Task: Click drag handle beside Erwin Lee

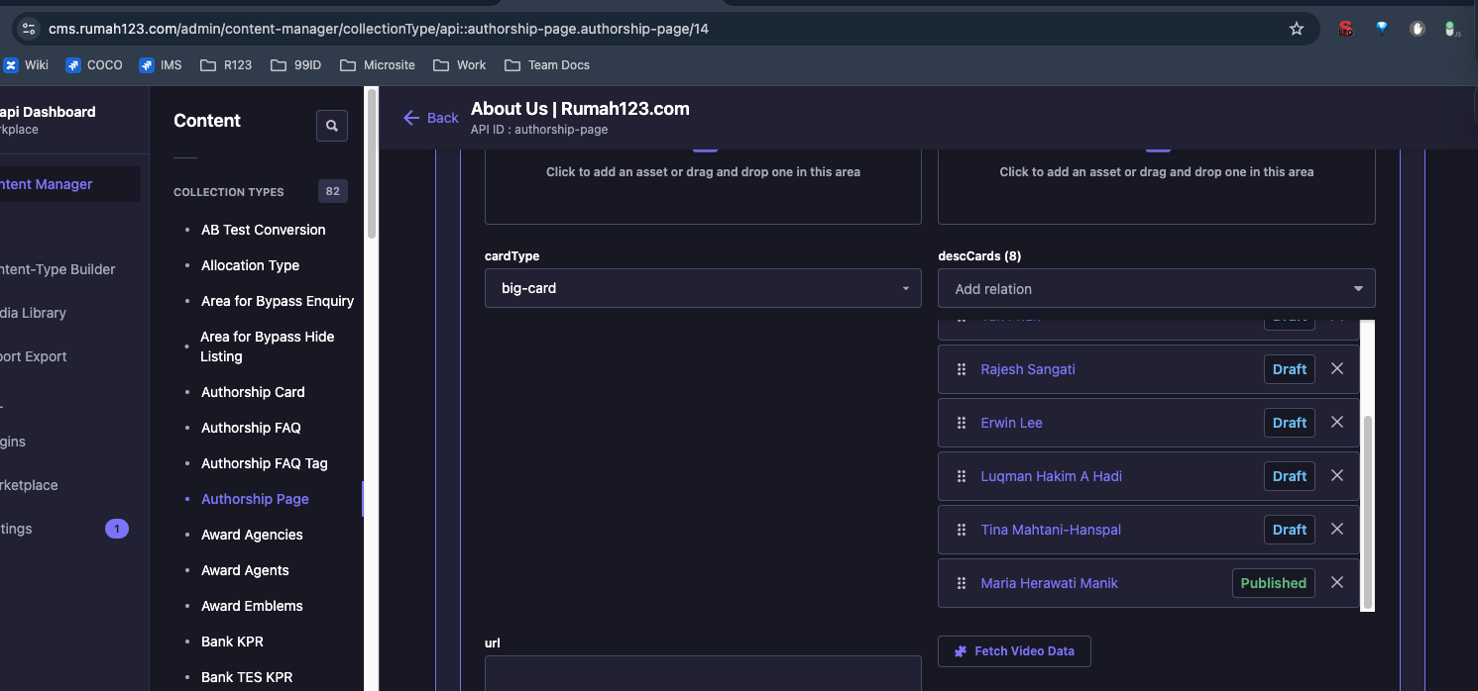Action: (x=961, y=423)
